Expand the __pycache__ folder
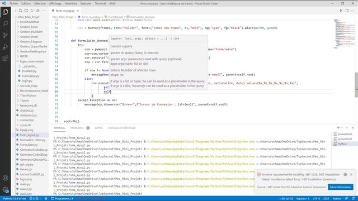 [x=30, y=66]
